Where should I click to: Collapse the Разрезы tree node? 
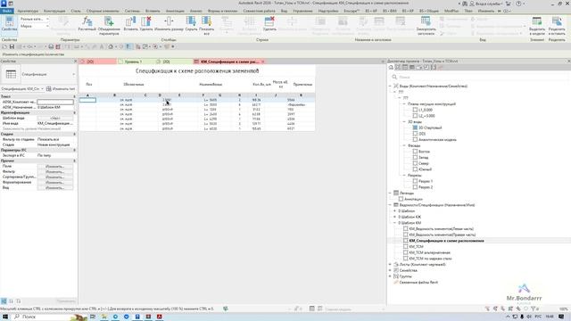coord(404,176)
